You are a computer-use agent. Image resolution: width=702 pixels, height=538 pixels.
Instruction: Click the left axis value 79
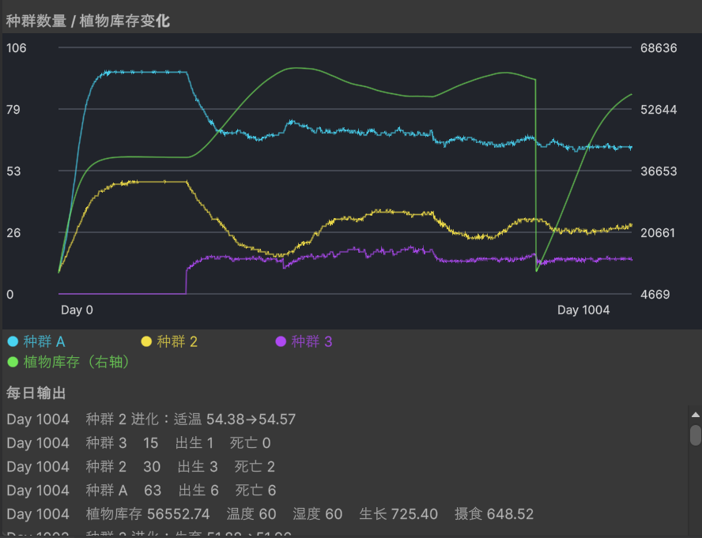click(x=13, y=109)
